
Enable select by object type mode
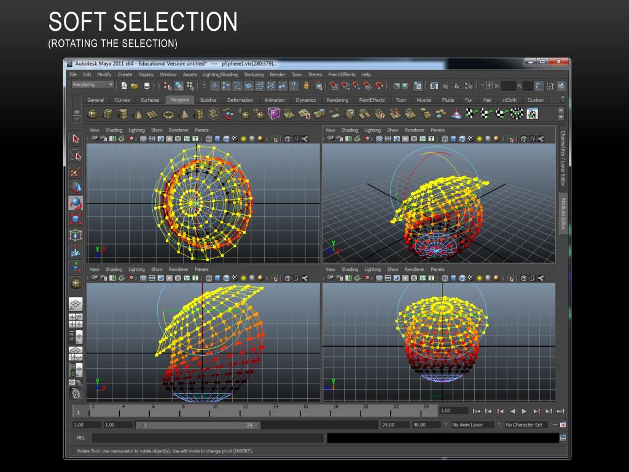[179, 86]
